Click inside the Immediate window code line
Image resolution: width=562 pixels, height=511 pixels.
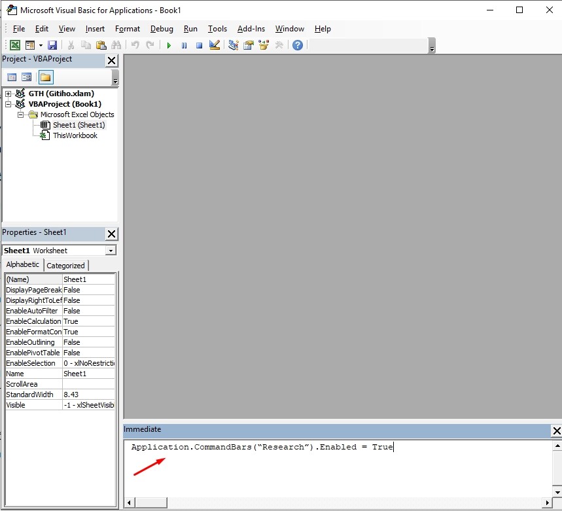click(262, 447)
